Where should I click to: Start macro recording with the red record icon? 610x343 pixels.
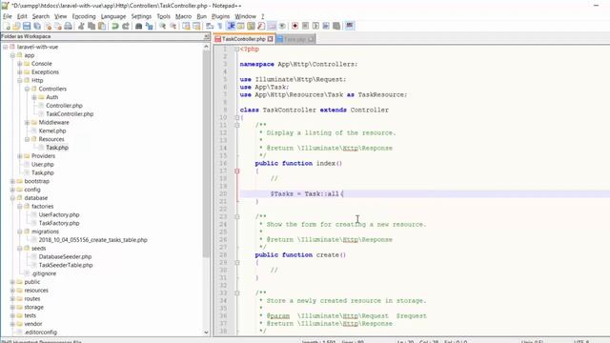(295, 26)
